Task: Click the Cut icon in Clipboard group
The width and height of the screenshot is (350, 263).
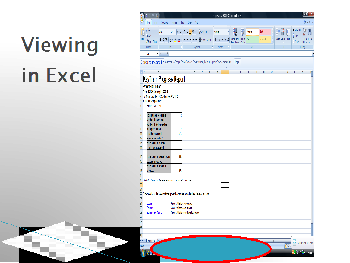Action: (148, 29)
